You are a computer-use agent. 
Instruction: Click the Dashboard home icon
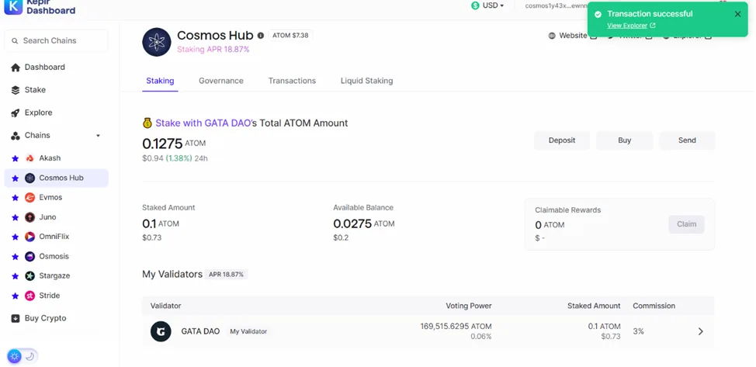[16, 68]
